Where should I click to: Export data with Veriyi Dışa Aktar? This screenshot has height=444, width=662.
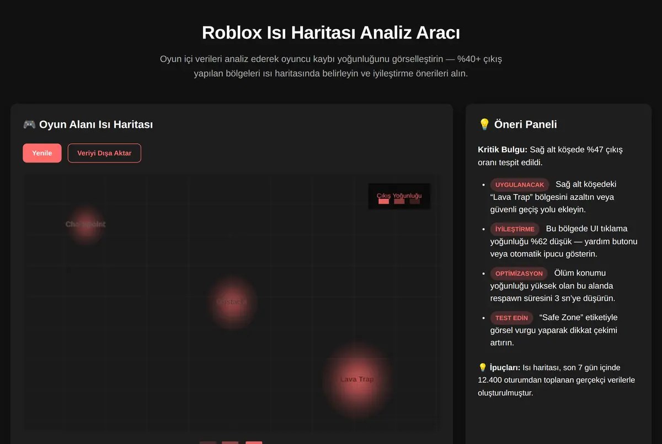[104, 153]
